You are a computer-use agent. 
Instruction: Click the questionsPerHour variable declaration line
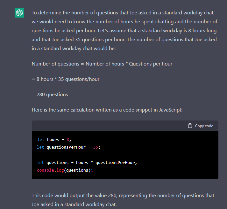coord(68,147)
